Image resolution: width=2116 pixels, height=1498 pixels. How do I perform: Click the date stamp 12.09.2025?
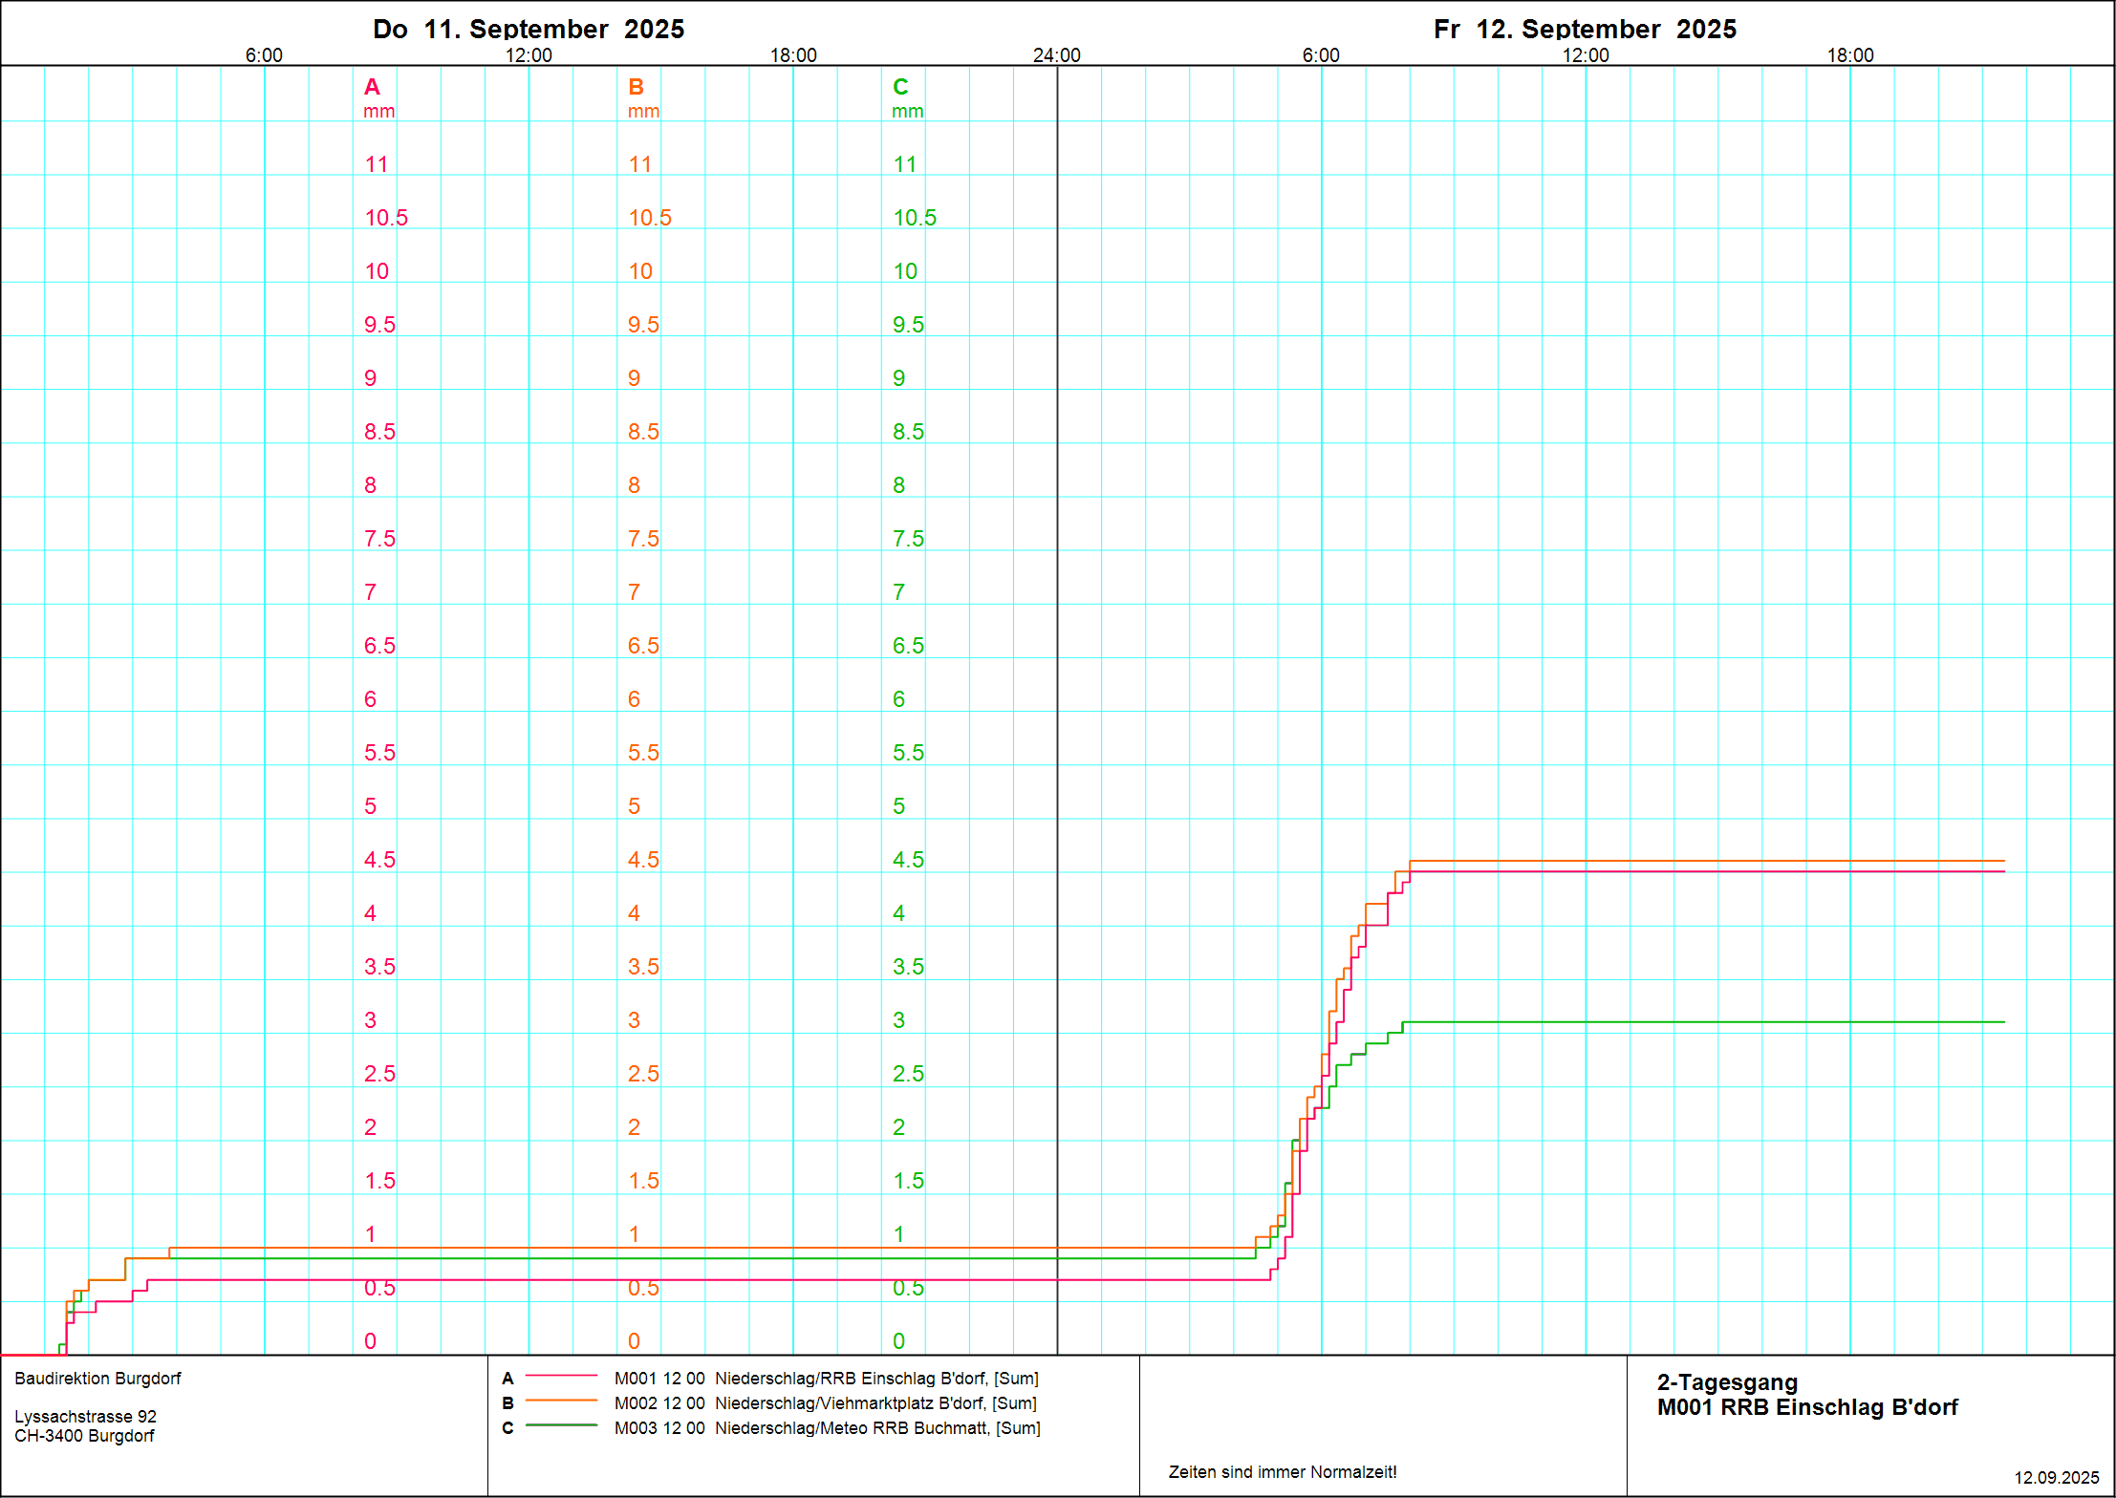click(2057, 1478)
